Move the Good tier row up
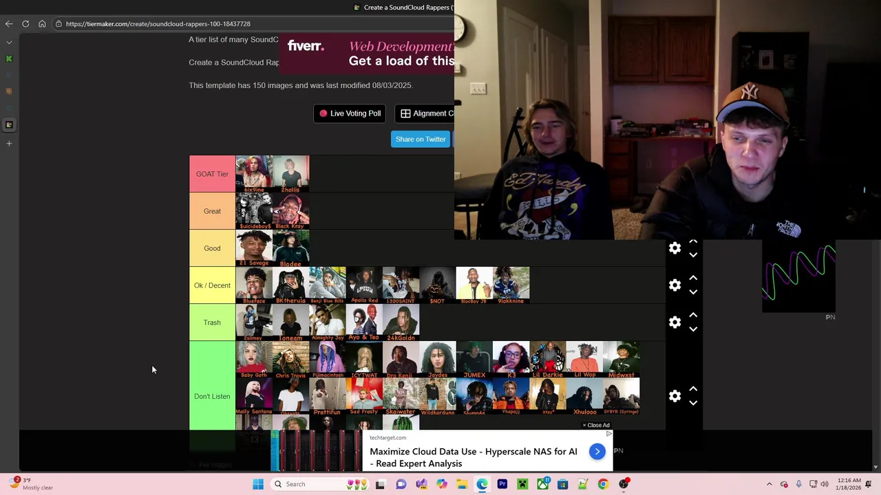Screen dimensions: 881x495 (693, 241)
